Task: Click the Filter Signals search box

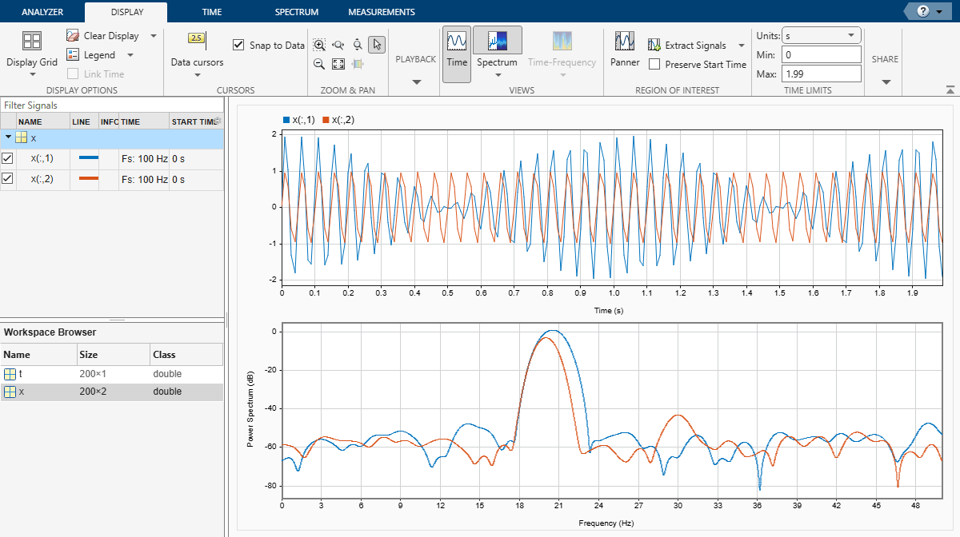Action: click(x=110, y=105)
